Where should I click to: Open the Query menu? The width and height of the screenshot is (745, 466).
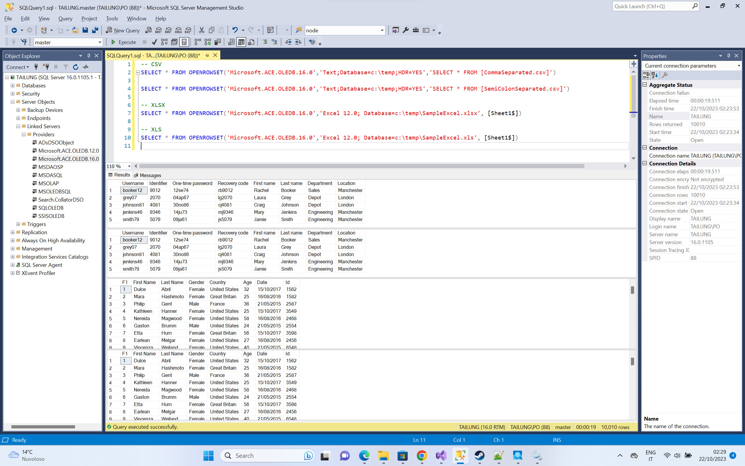[x=65, y=18]
